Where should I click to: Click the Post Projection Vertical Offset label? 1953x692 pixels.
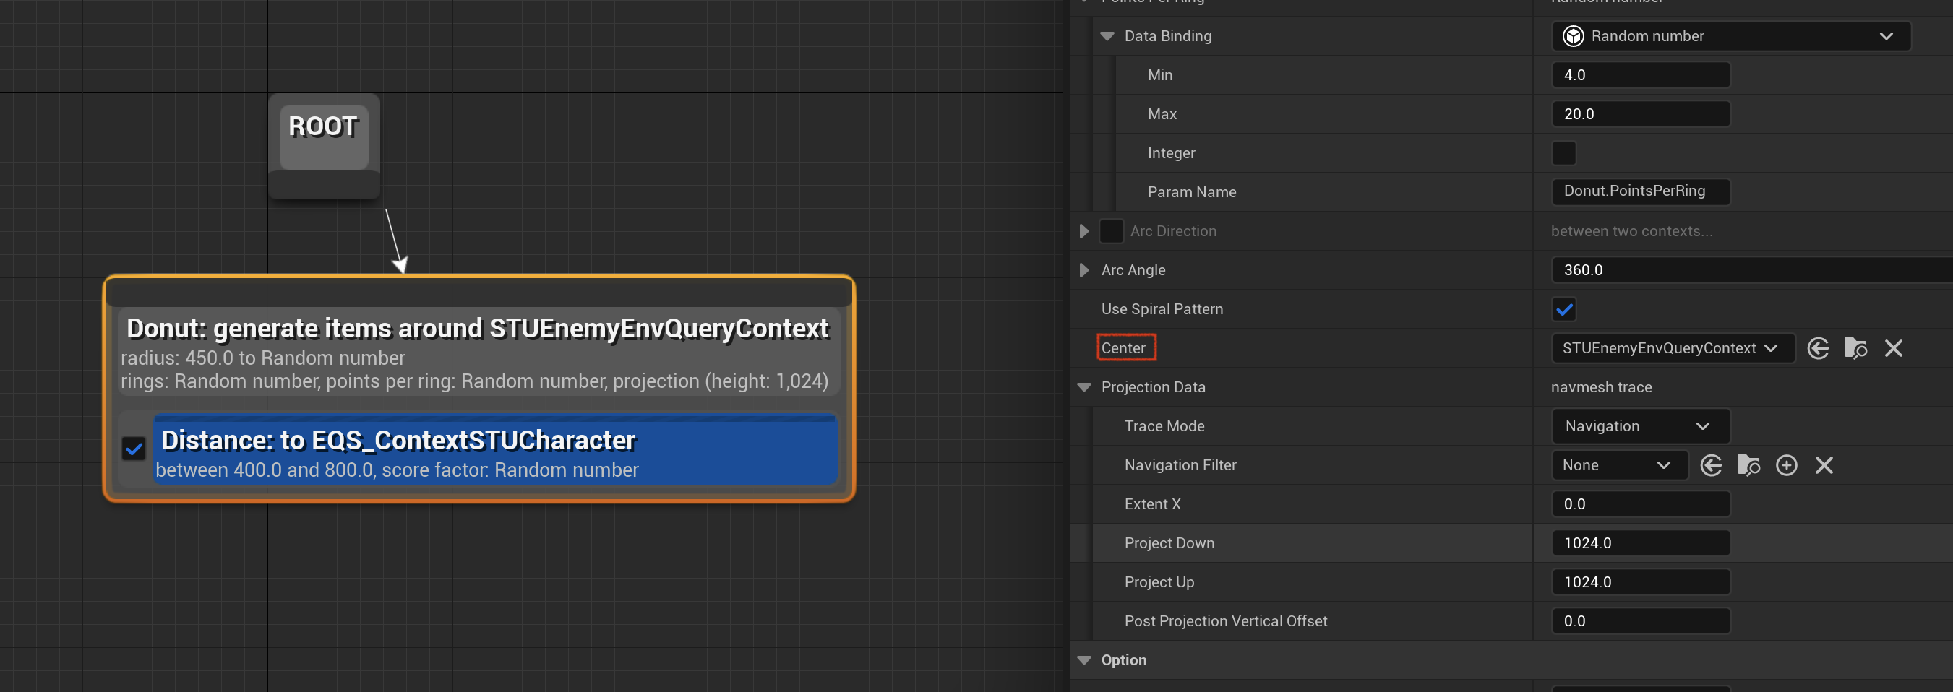click(1225, 621)
